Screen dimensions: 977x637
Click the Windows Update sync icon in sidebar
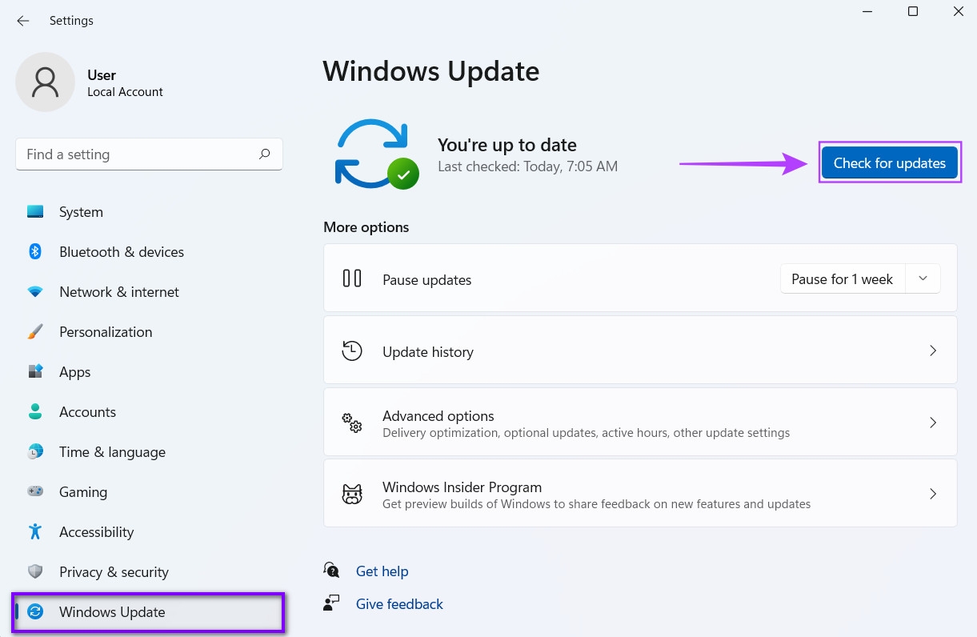[35, 612]
